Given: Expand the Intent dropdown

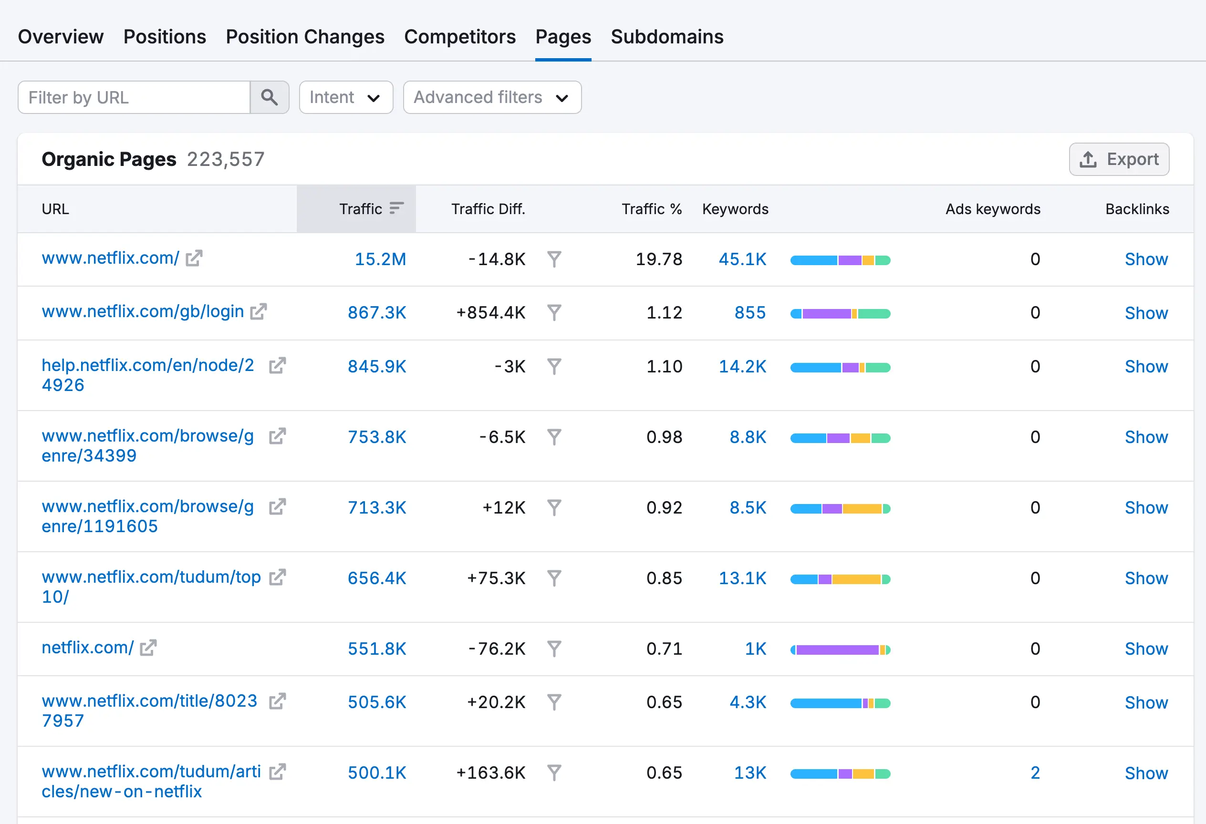Looking at the screenshot, I should click(345, 97).
